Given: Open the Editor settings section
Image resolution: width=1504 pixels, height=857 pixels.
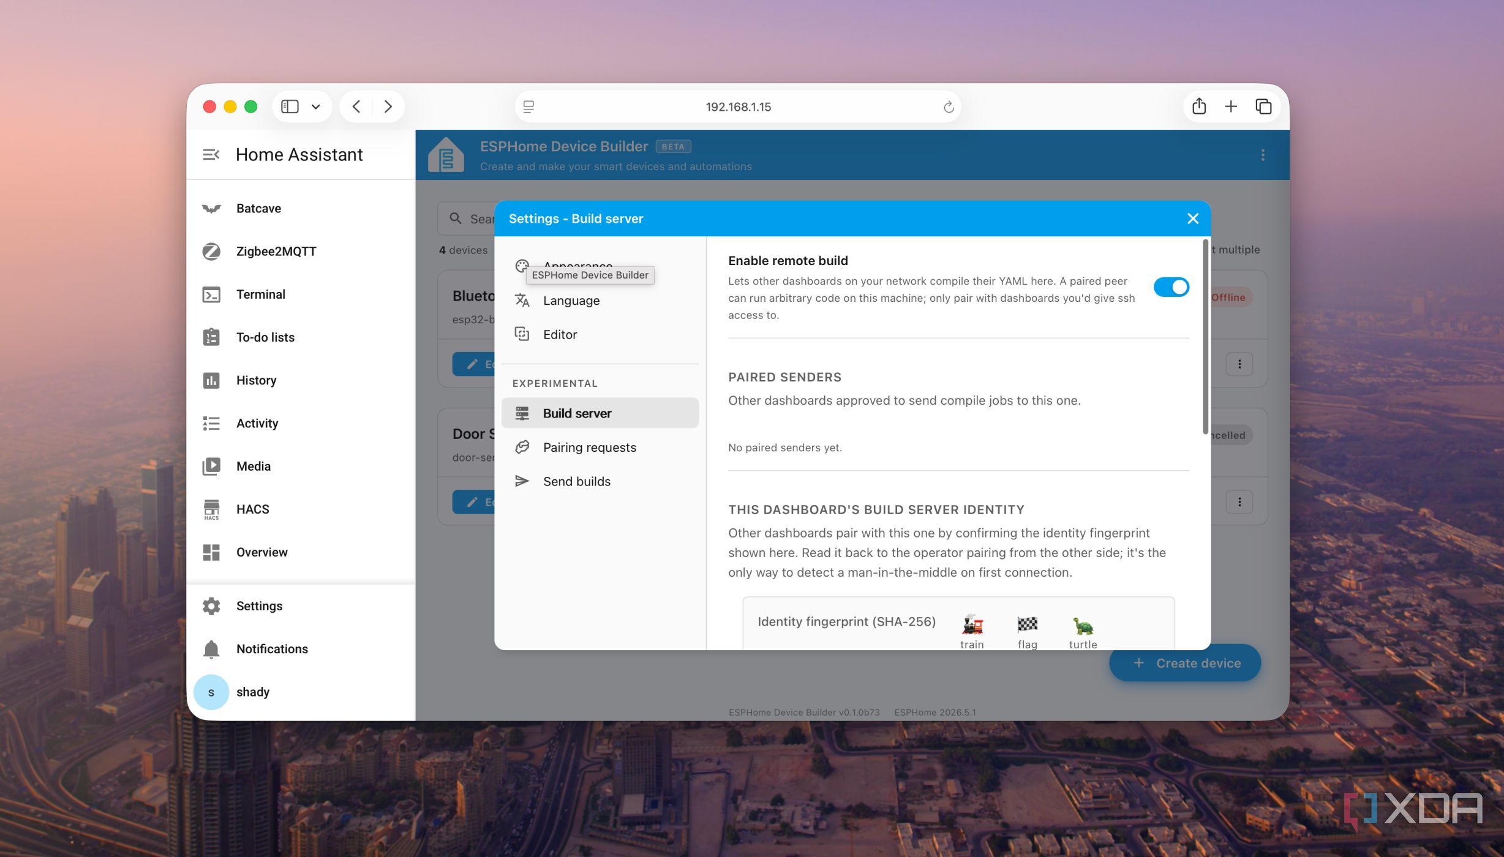Looking at the screenshot, I should tap(600, 334).
